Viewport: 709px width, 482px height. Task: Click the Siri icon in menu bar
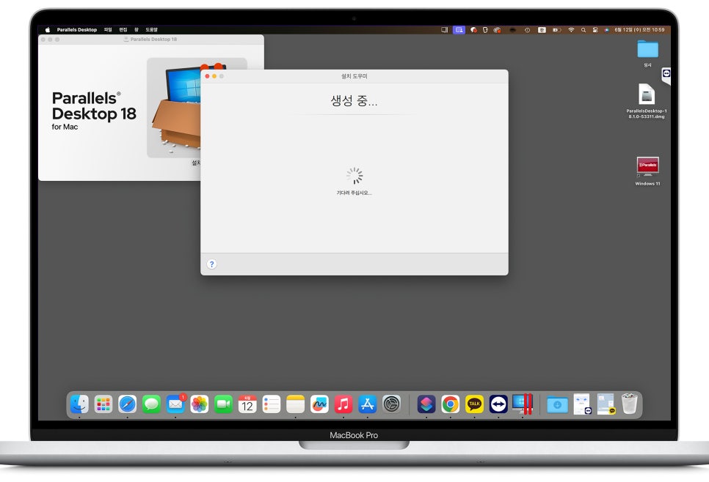tap(606, 30)
